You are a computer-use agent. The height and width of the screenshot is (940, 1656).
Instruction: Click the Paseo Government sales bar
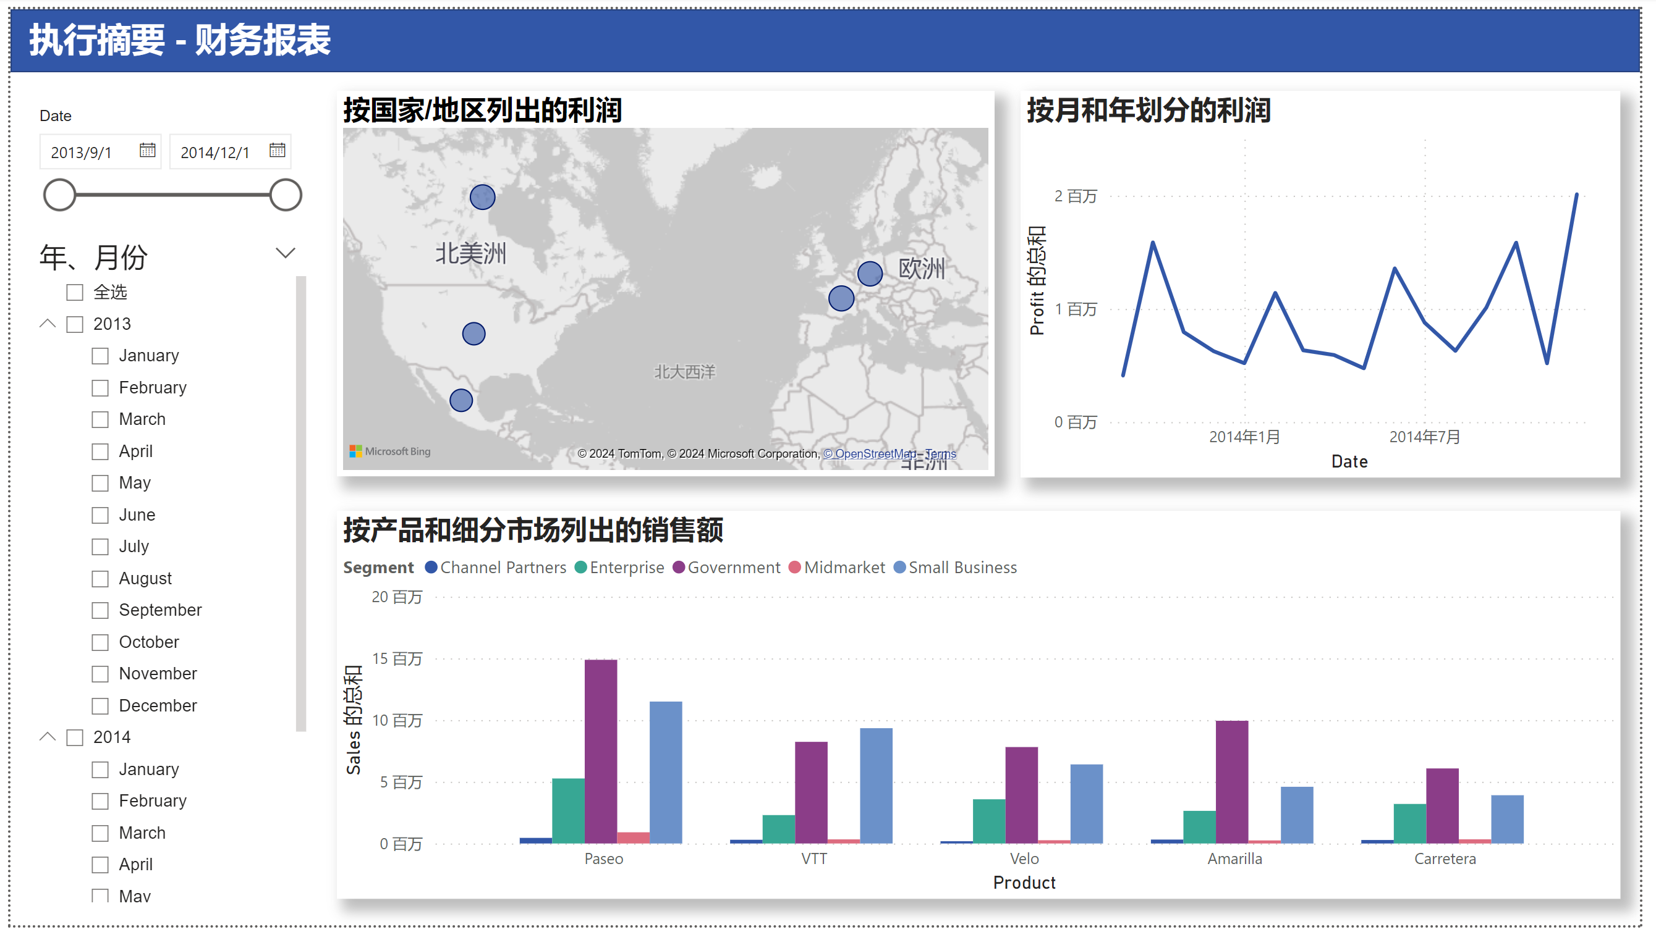[601, 751]
